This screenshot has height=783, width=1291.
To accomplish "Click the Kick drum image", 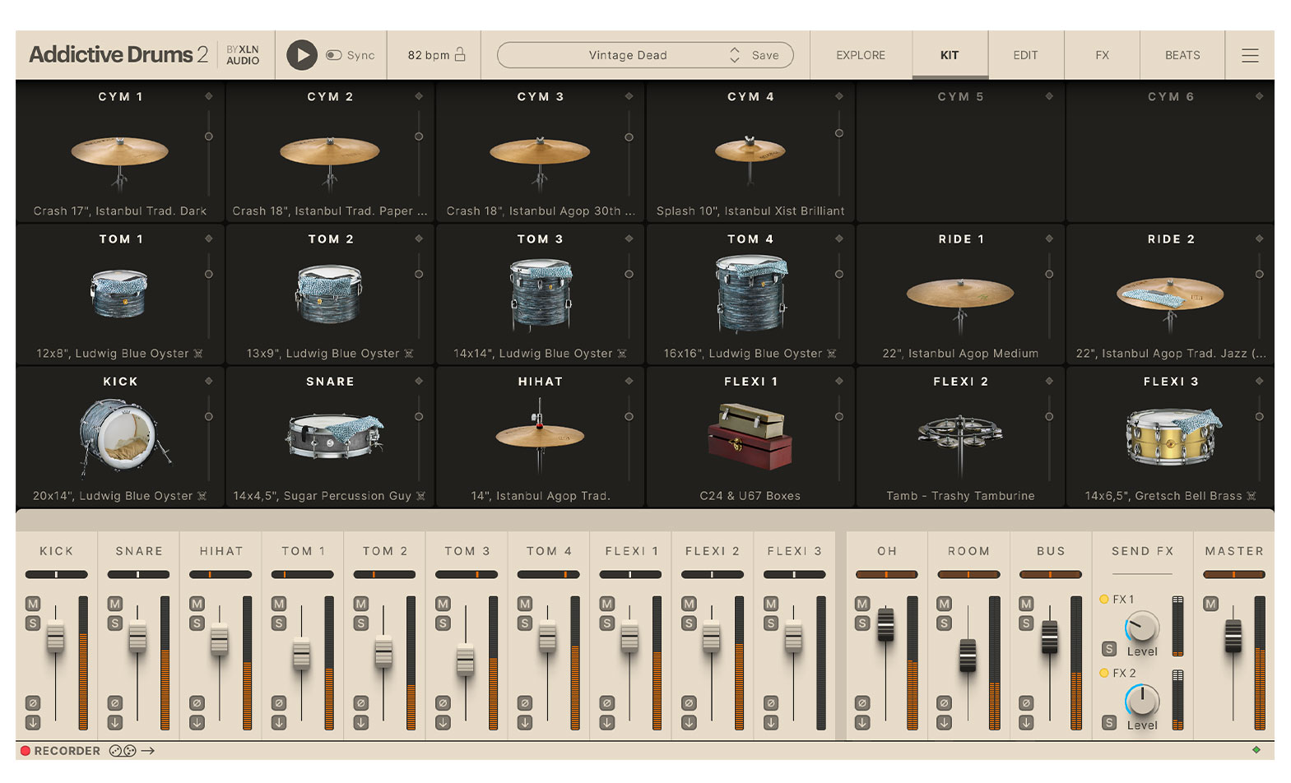I will tap(122, 436).
